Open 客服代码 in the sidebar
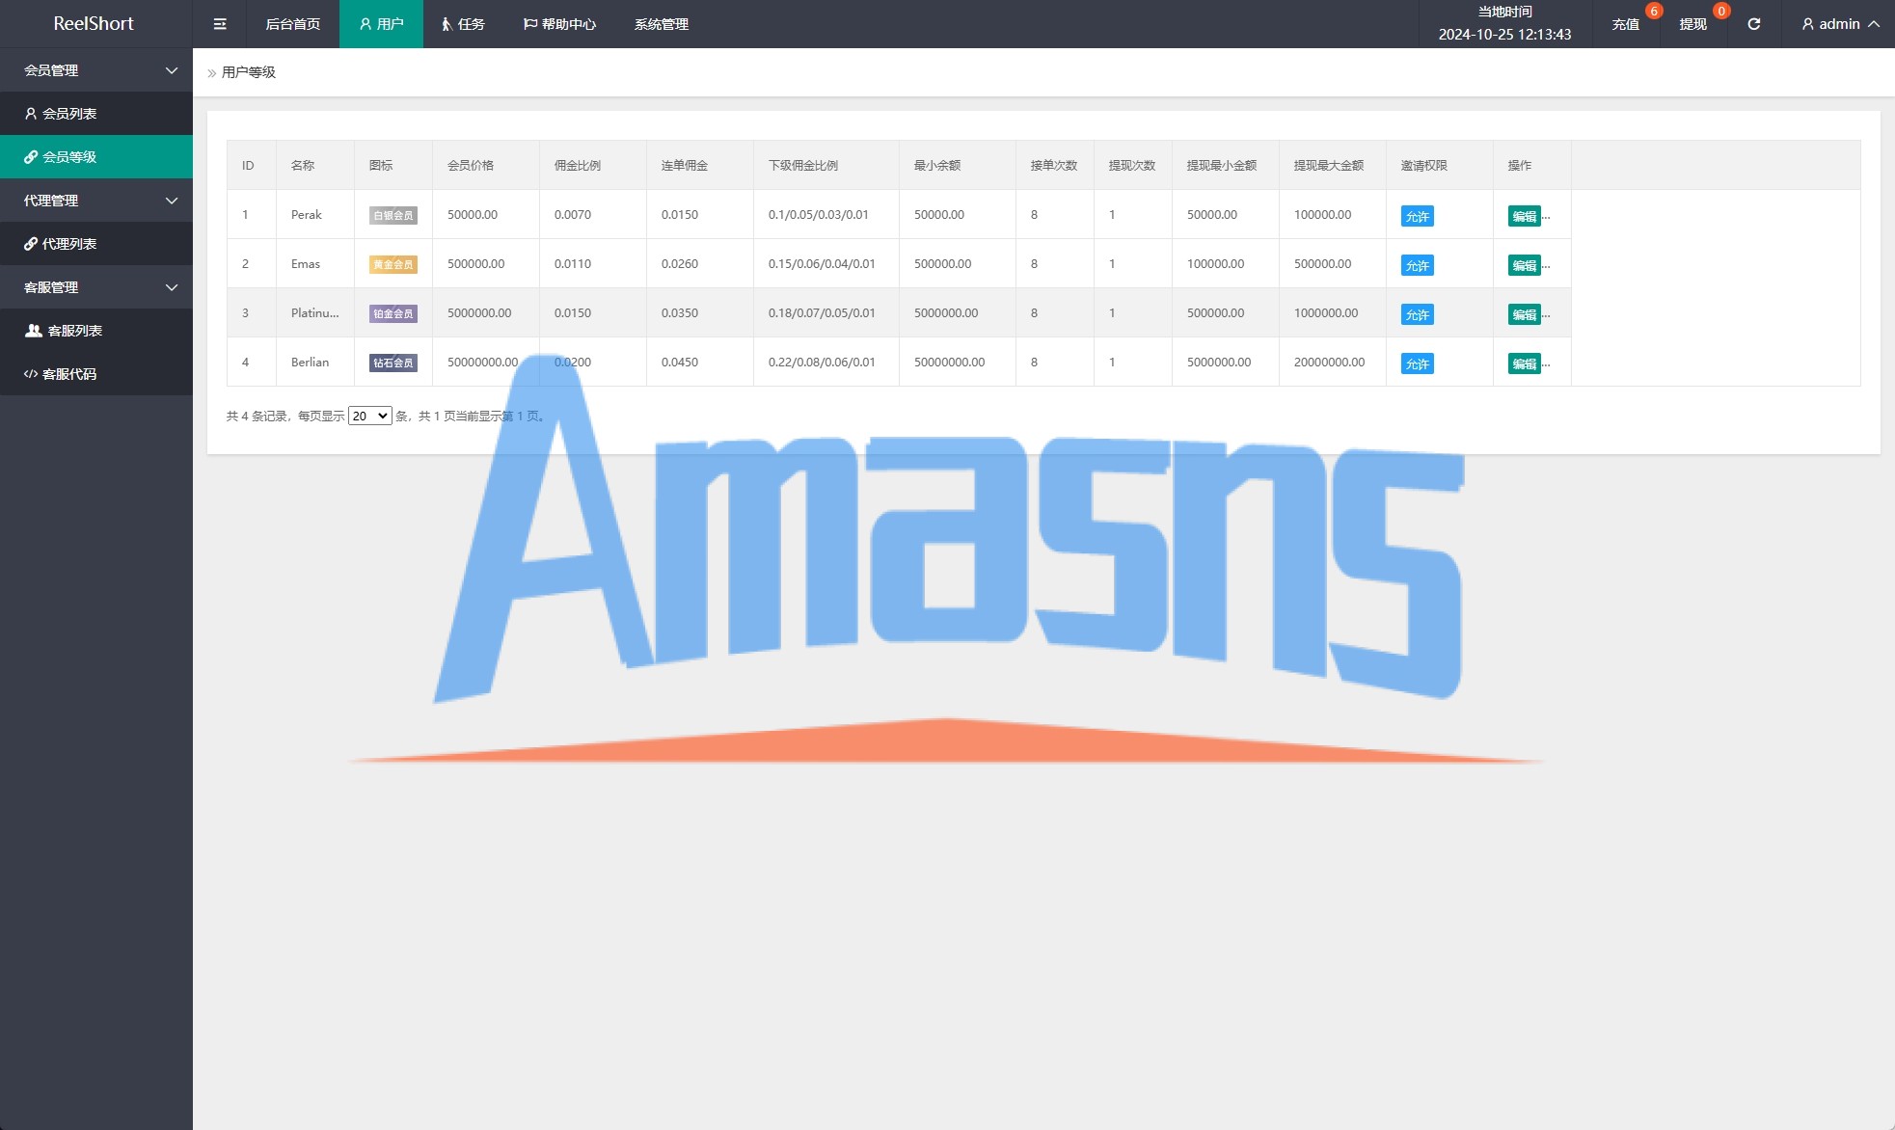This screenshot has height=1130, width=1895. 96,374
